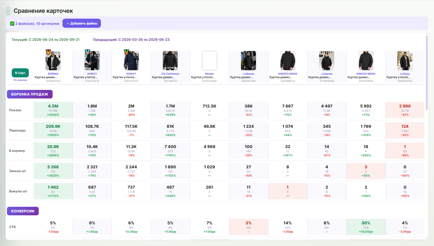Click the Lofajoy brand name link
434x246 pixels.
pos(405,74)
